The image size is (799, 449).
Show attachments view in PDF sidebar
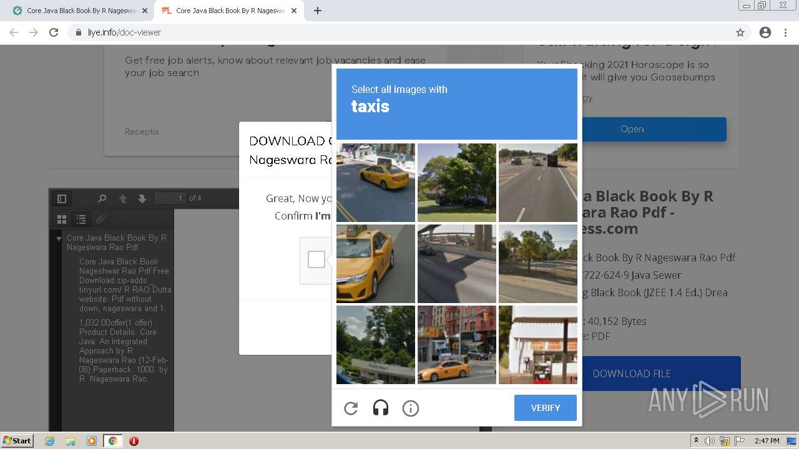[100, 220]
